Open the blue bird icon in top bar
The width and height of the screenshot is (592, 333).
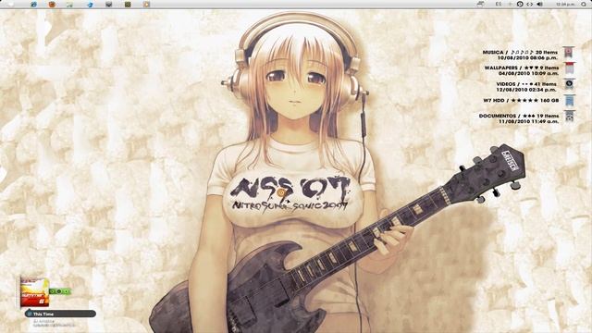(90, 4)
